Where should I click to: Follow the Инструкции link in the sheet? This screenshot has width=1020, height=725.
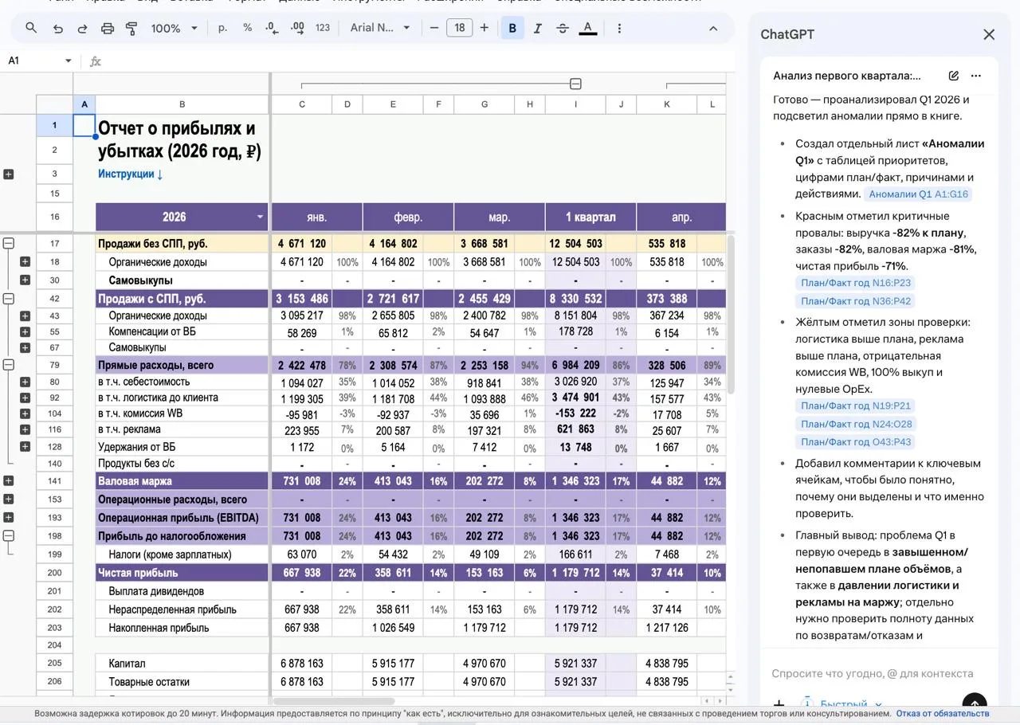point(131,174)
